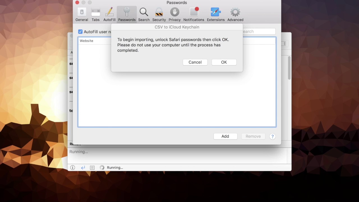Viewport: 359px width, 202px height.
Task: Open the Security preferences pane
Action: [159, 15]
